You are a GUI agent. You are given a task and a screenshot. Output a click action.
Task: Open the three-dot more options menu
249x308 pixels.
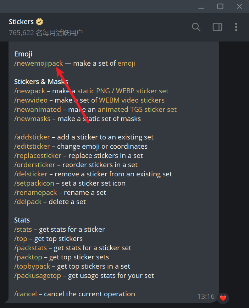pos(236,27)
